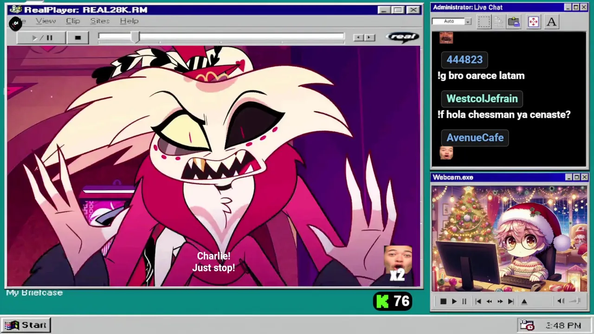The image size is (594, 334).
Task: Click the webcam avatar image
Action: click(510, 239)
